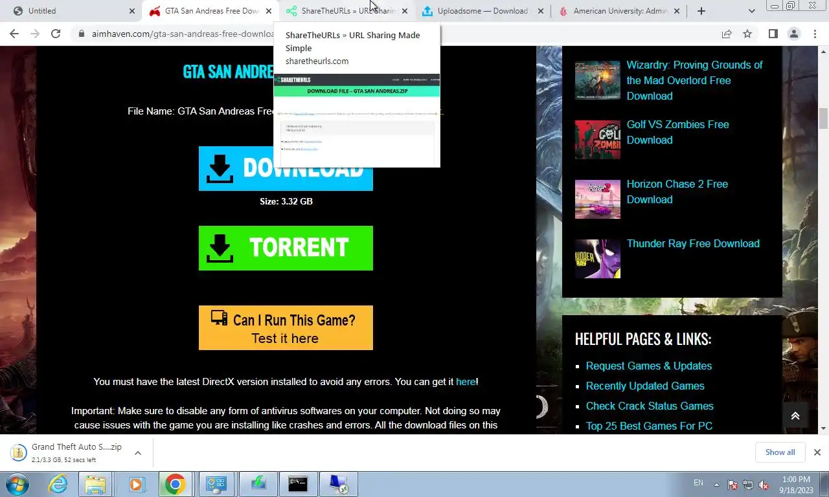
Task: Go back with the browser back arrow
Action: tap(14, 34)
